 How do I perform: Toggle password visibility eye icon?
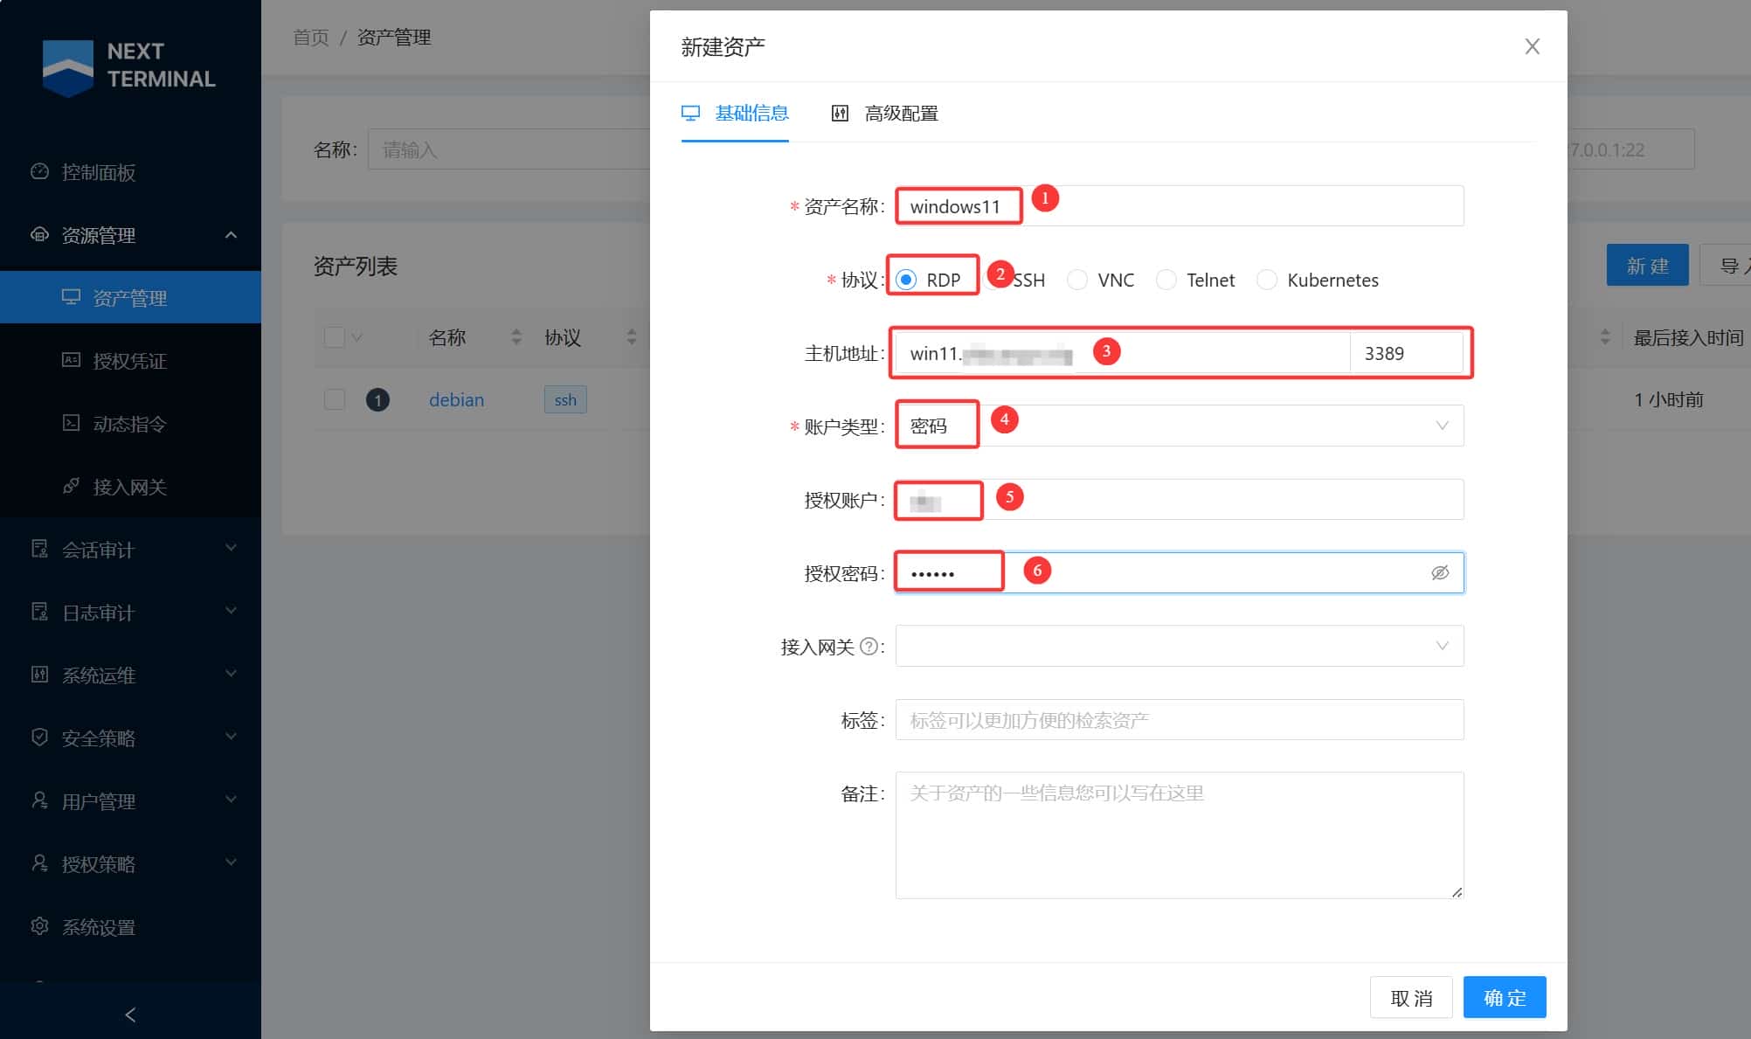pos(1440,572)
